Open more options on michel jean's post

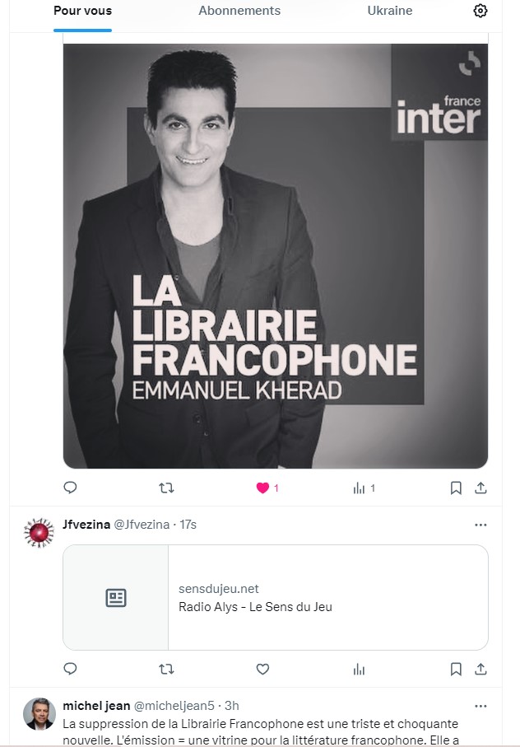pyautogui.click(x=481, y=706)
